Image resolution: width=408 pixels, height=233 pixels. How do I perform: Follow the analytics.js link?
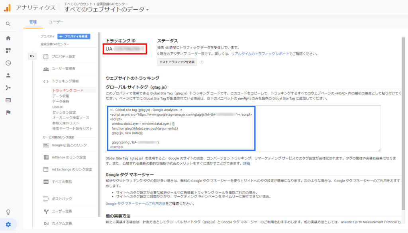349,222
